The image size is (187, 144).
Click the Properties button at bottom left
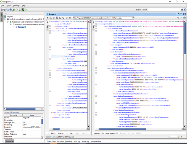tap(10, 141)
